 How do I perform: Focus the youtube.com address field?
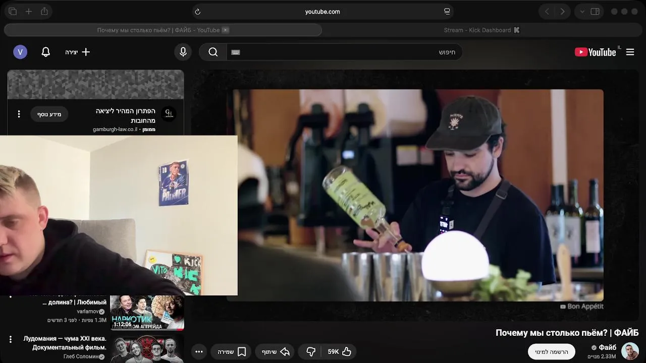tap(322, 12)
